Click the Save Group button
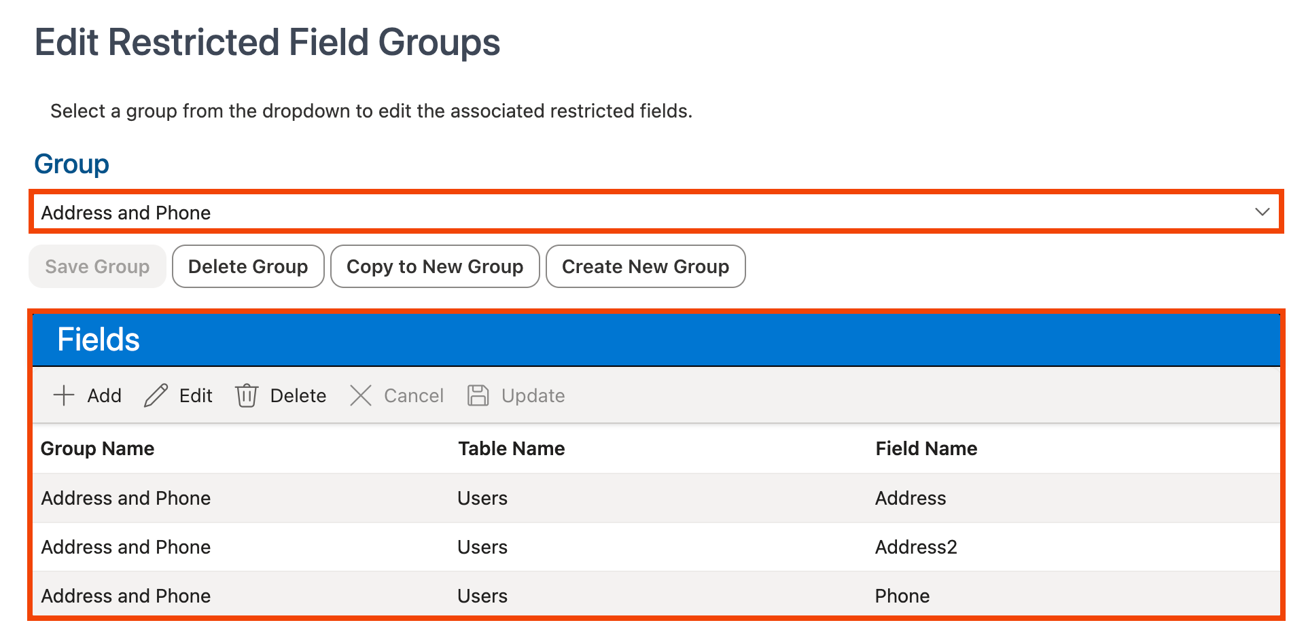The height and width of the screenshot is (644, 1306). tap(97, 266)
